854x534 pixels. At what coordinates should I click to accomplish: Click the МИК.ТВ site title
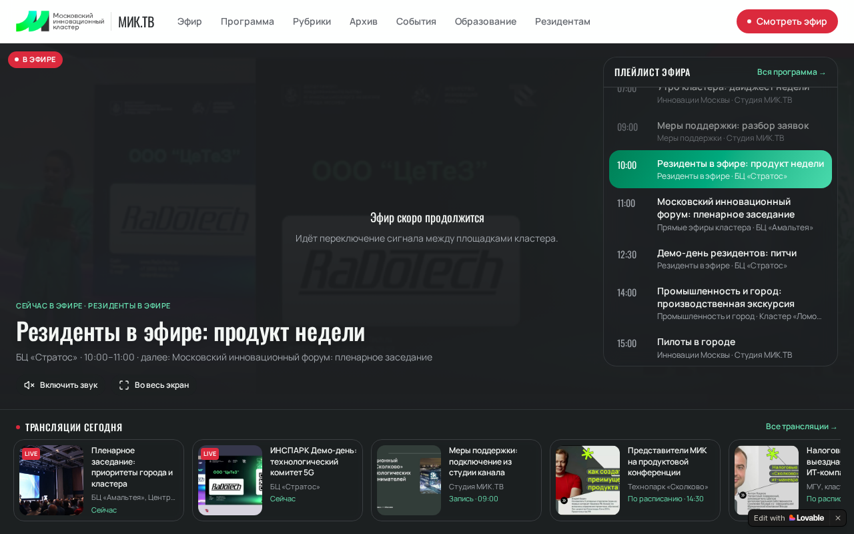pos(136,21)
